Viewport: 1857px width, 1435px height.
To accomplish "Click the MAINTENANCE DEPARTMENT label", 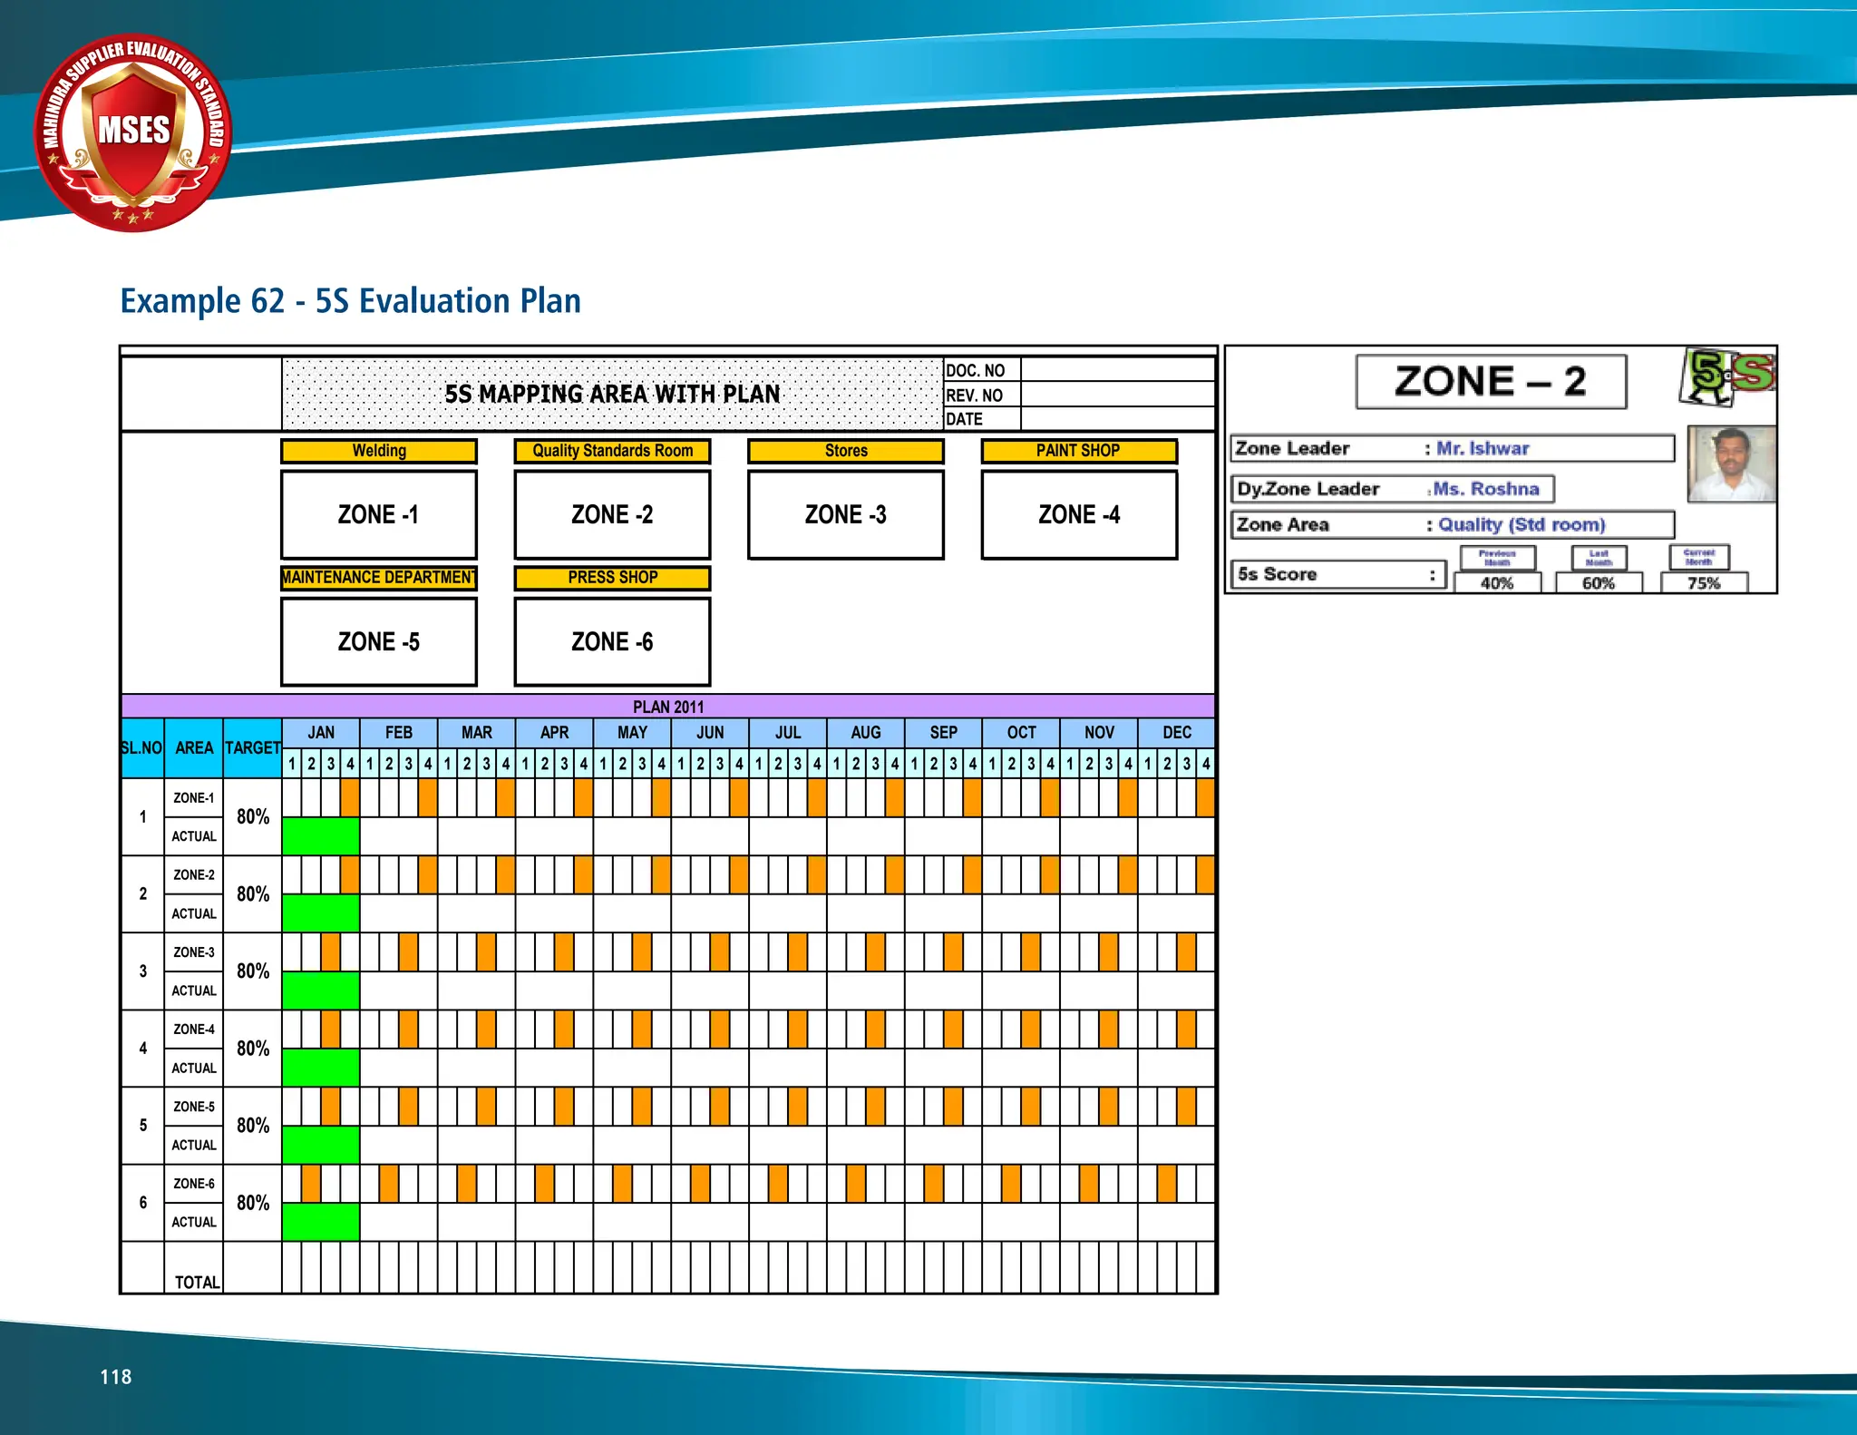I will (379, 578).
